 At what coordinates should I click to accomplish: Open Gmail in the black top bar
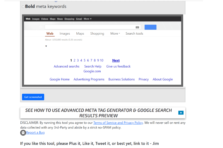(x=79, y=19)
